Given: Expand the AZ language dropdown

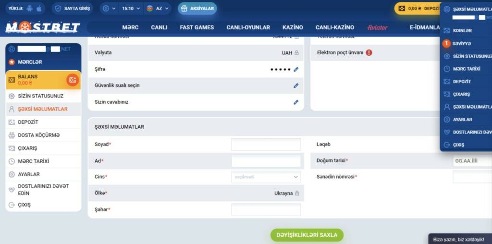Looking at the screenshot, I should click(x=157, y=9).
